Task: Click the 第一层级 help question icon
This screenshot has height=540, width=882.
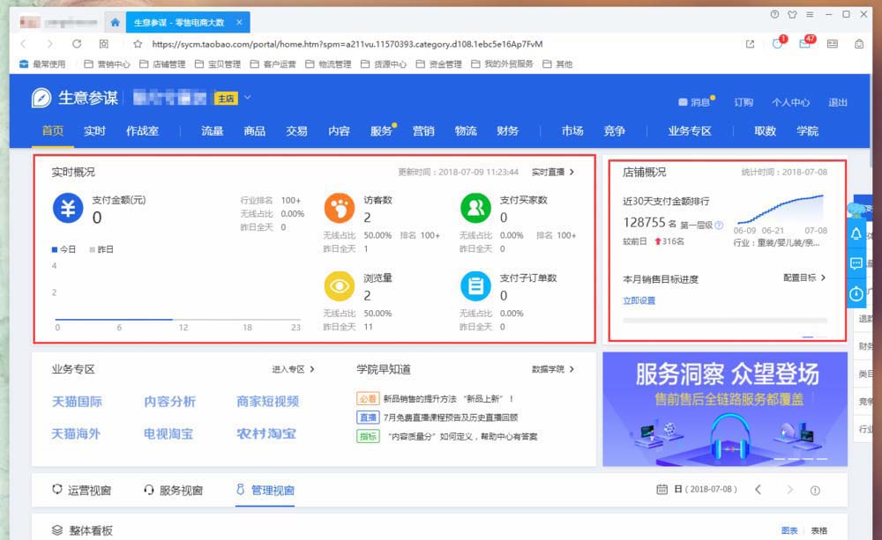Action: (x=719, y=226)
